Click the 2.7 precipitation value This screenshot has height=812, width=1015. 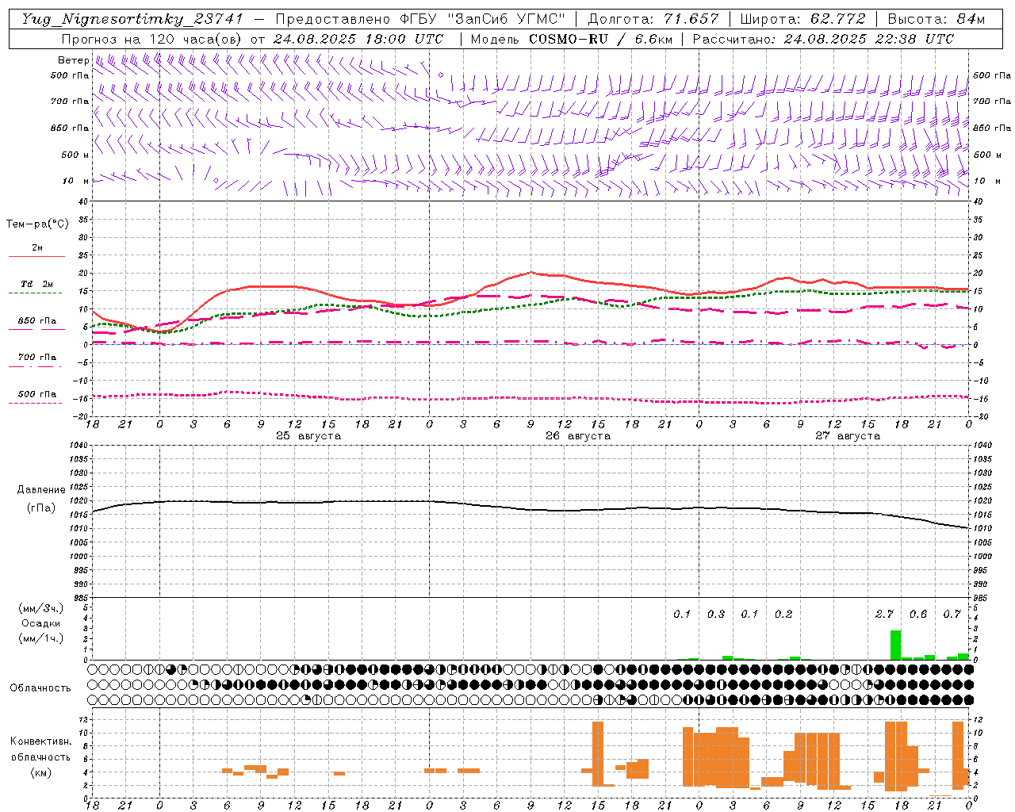tap(884, 615)
